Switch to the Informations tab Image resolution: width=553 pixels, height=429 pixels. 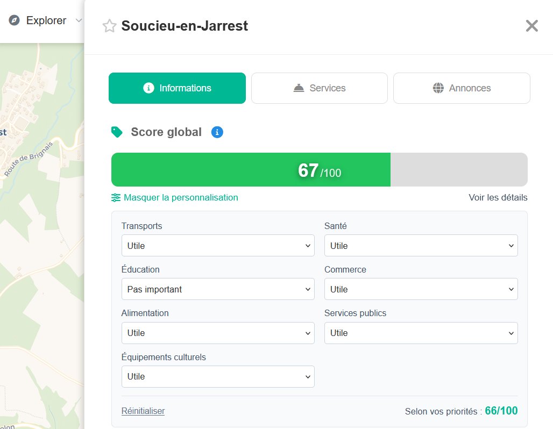(177, 88)
